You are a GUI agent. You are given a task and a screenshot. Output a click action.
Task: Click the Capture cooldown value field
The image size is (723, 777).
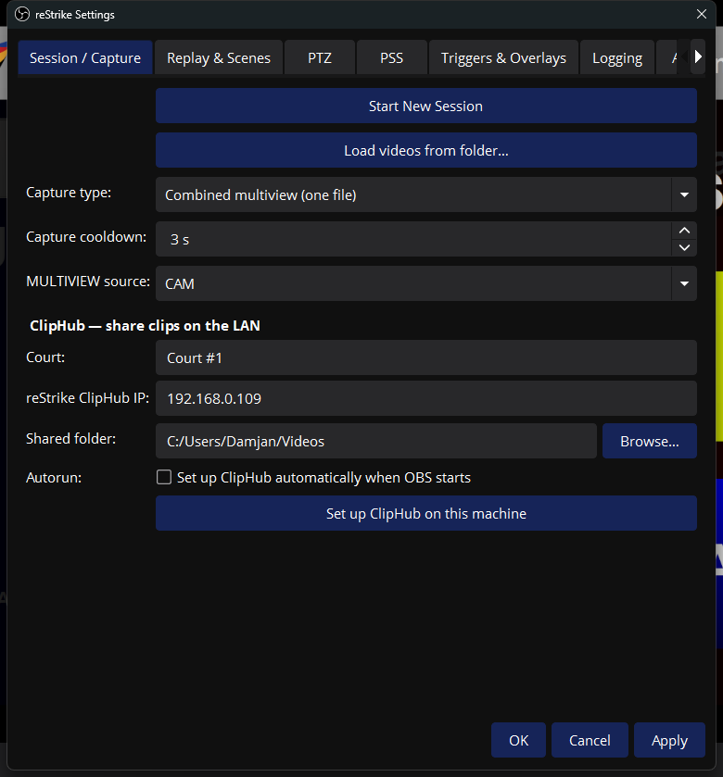click(413, 239)
